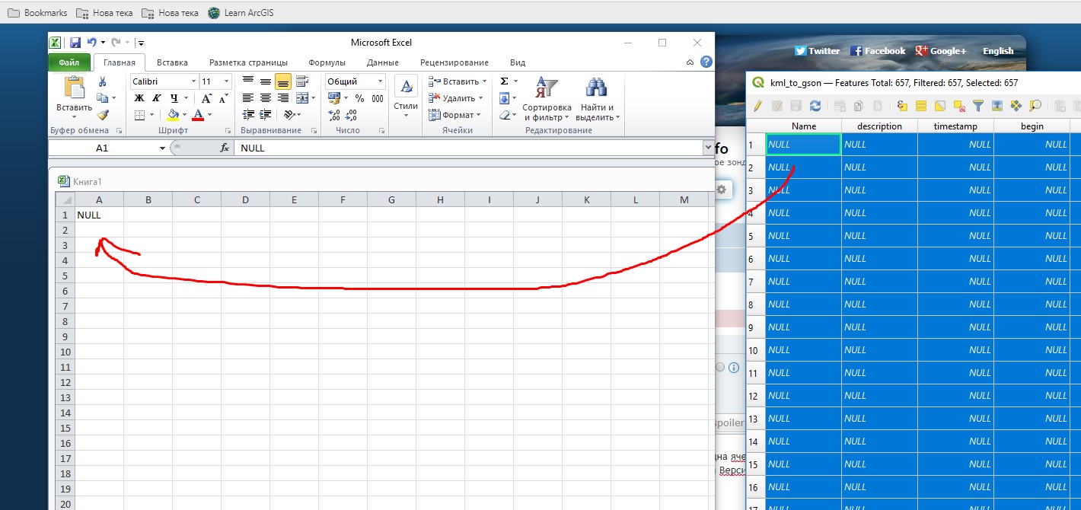Viewport: 1081px width, 510px height.
Task: Invert selection in QGIS attribute table
Action: point(939,106)
